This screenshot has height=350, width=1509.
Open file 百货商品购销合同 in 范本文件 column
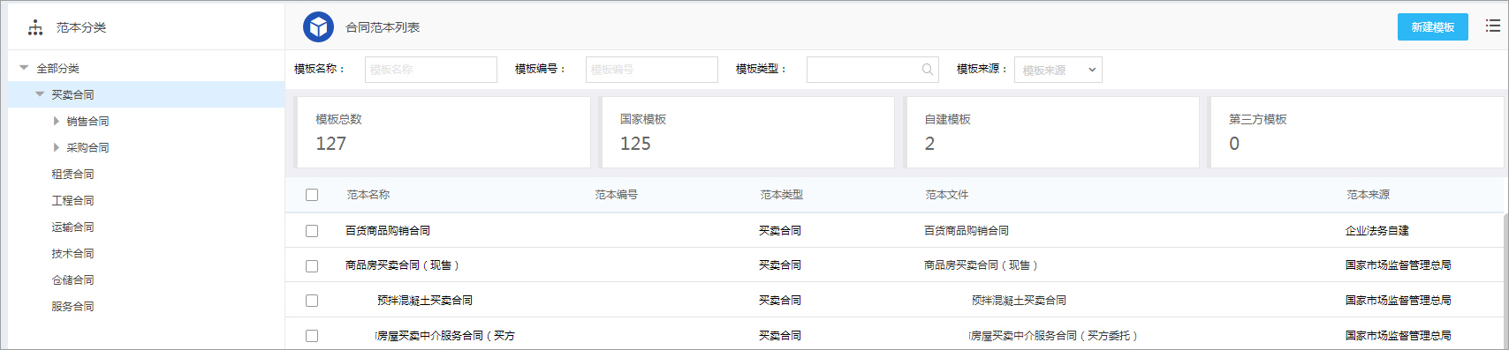click(967, 231)
